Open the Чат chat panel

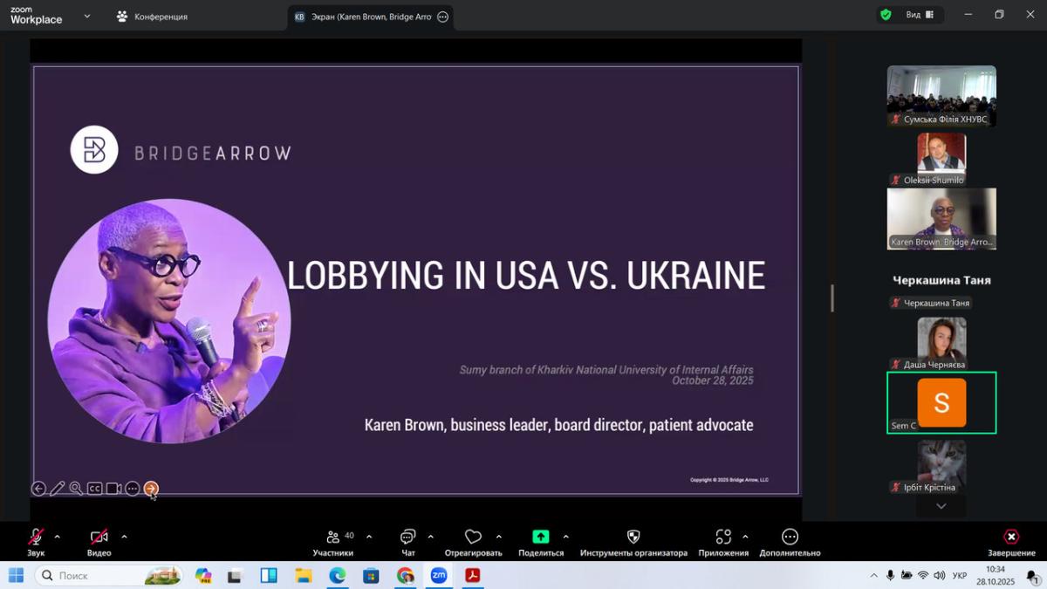[x=407, y=538]
